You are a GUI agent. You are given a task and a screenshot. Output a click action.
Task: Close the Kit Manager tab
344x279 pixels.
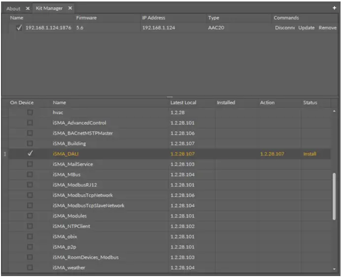(70, 9)
